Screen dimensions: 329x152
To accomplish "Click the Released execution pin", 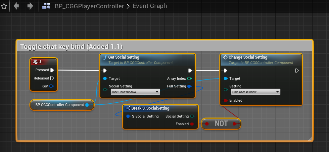I will click(52, 78).
